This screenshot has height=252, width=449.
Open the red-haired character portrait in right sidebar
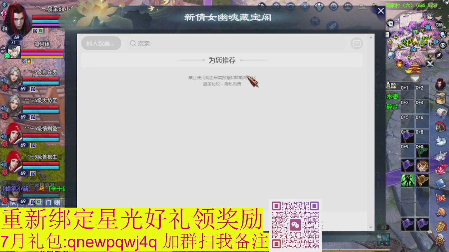(441, 84)
